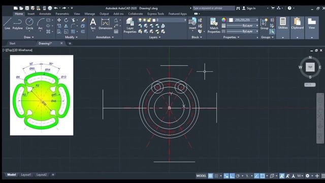
Task: Toggle layer on/off lightbulb icon
Action: (140, 20)
